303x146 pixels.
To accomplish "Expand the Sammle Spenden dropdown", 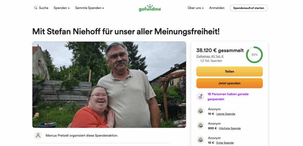I will click(x=89, y=8).
